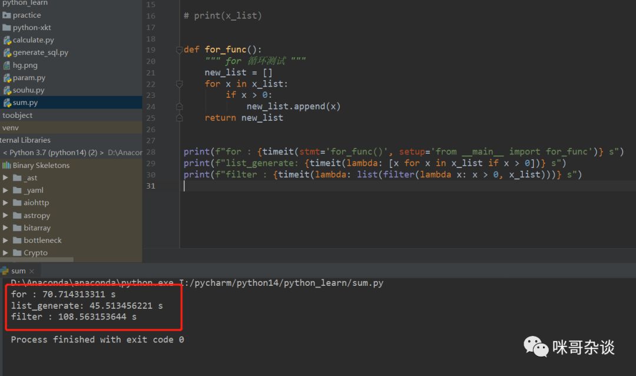Click the souhu.py Python file icon
The height and width of the screenshot is (376, 636).
click(x=7, y=90)
